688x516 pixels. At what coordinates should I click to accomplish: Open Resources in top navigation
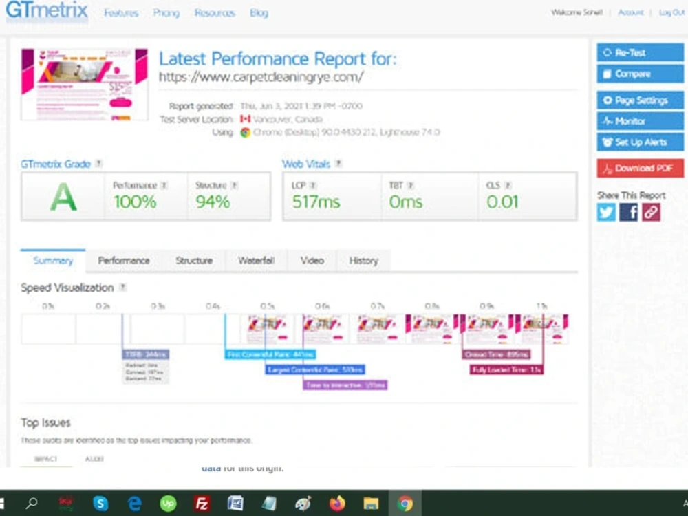(215, 13)
